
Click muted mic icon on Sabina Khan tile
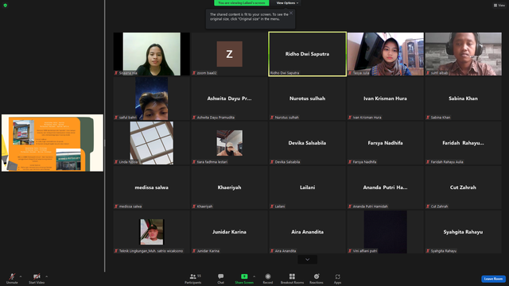pos(428,118)
